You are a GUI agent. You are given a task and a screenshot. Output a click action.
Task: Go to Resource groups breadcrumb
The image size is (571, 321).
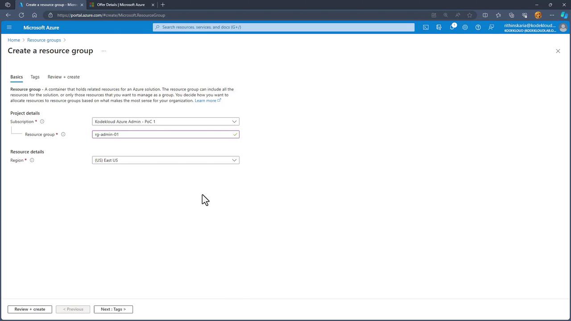(x=44, y=40)
